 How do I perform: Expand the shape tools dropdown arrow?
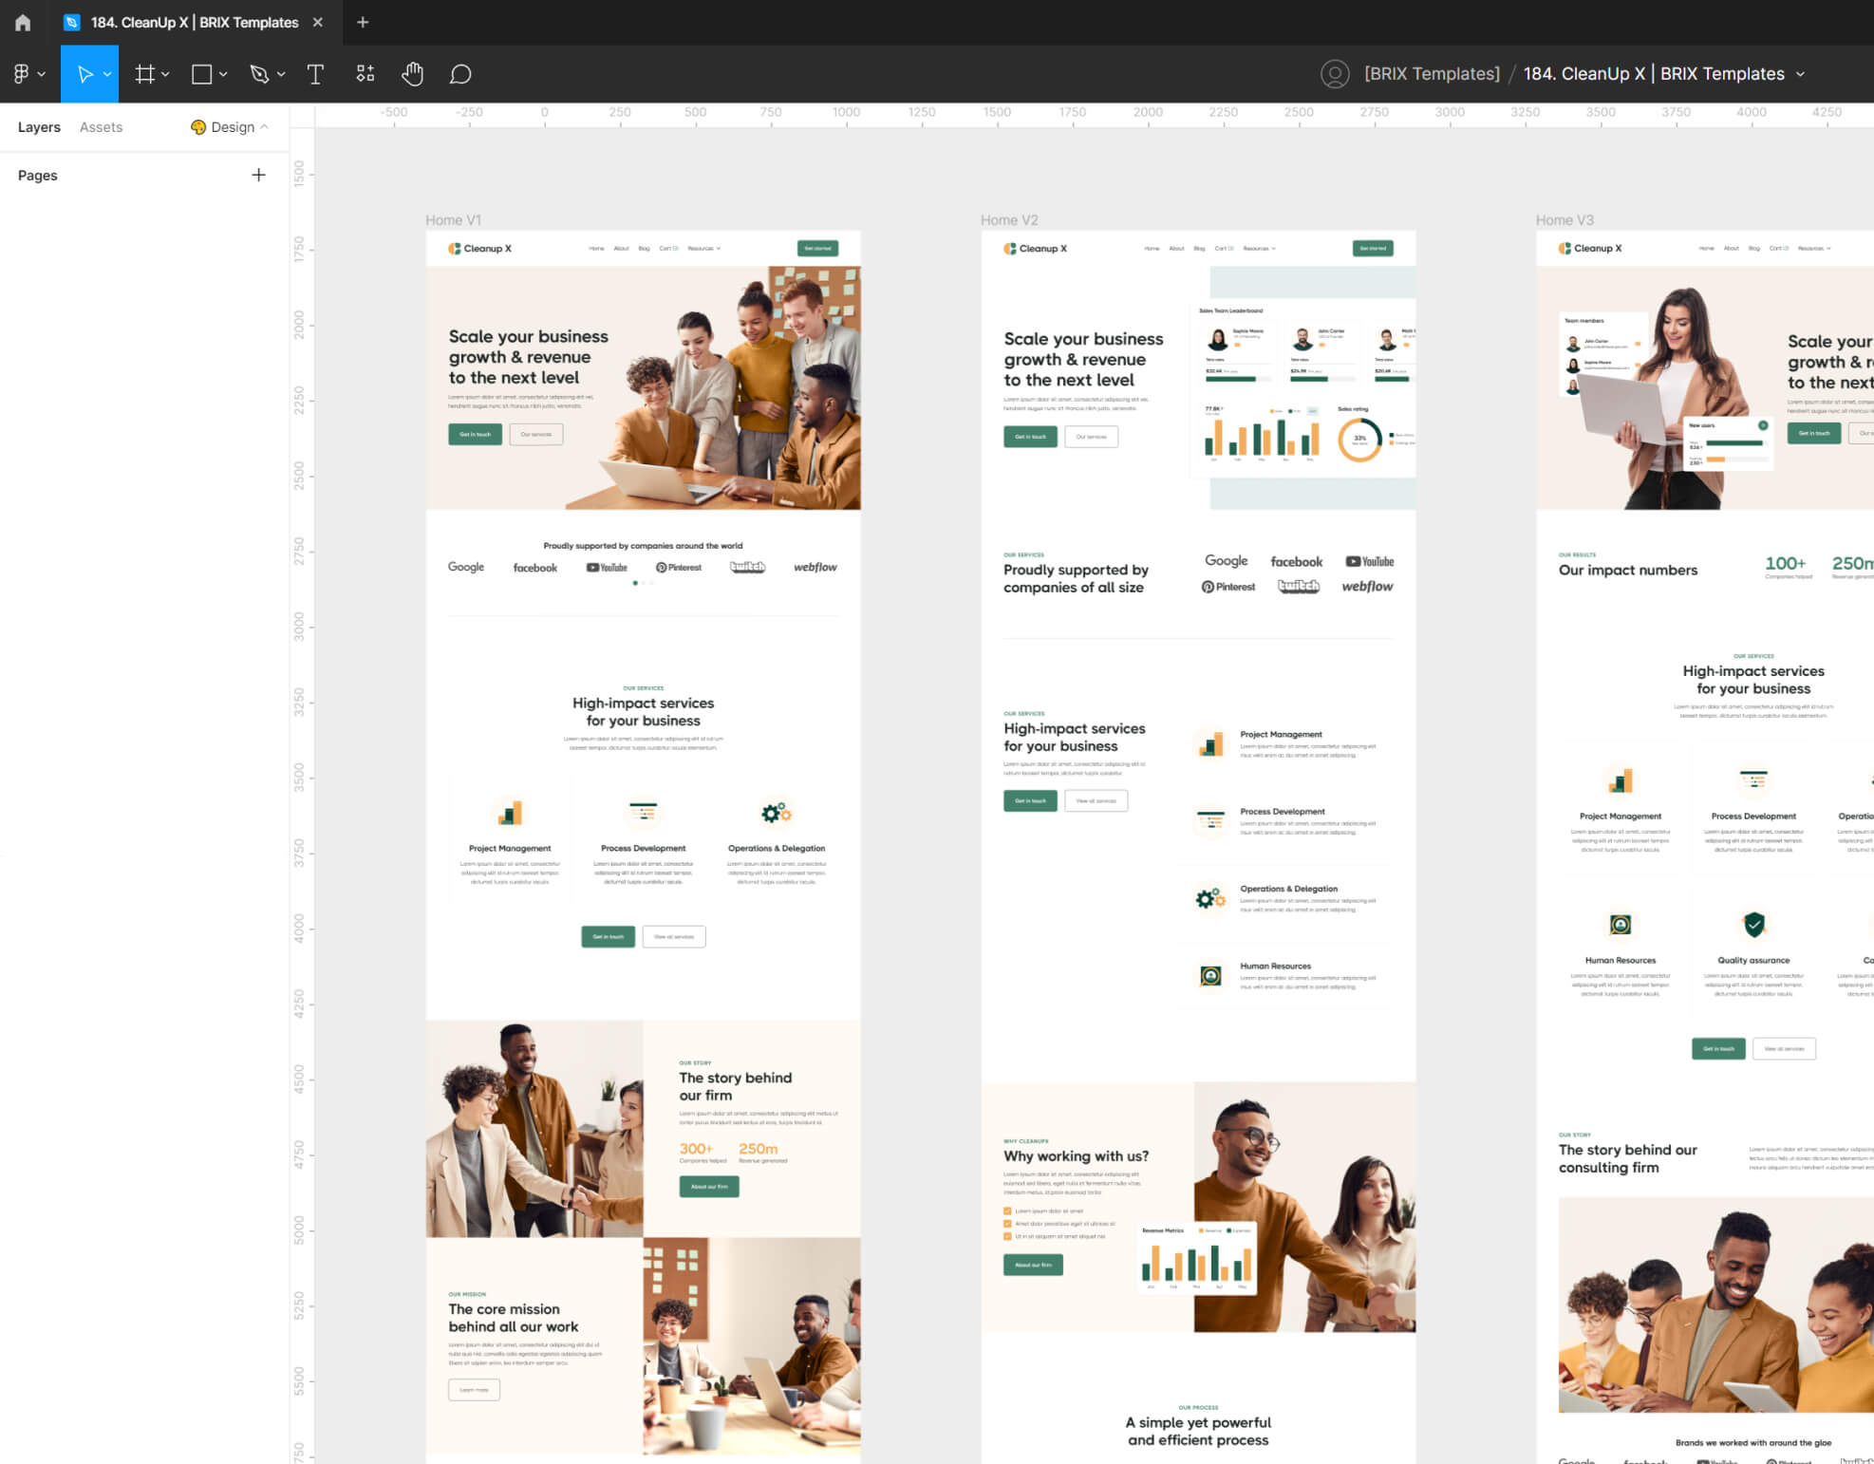click(223, 74)
